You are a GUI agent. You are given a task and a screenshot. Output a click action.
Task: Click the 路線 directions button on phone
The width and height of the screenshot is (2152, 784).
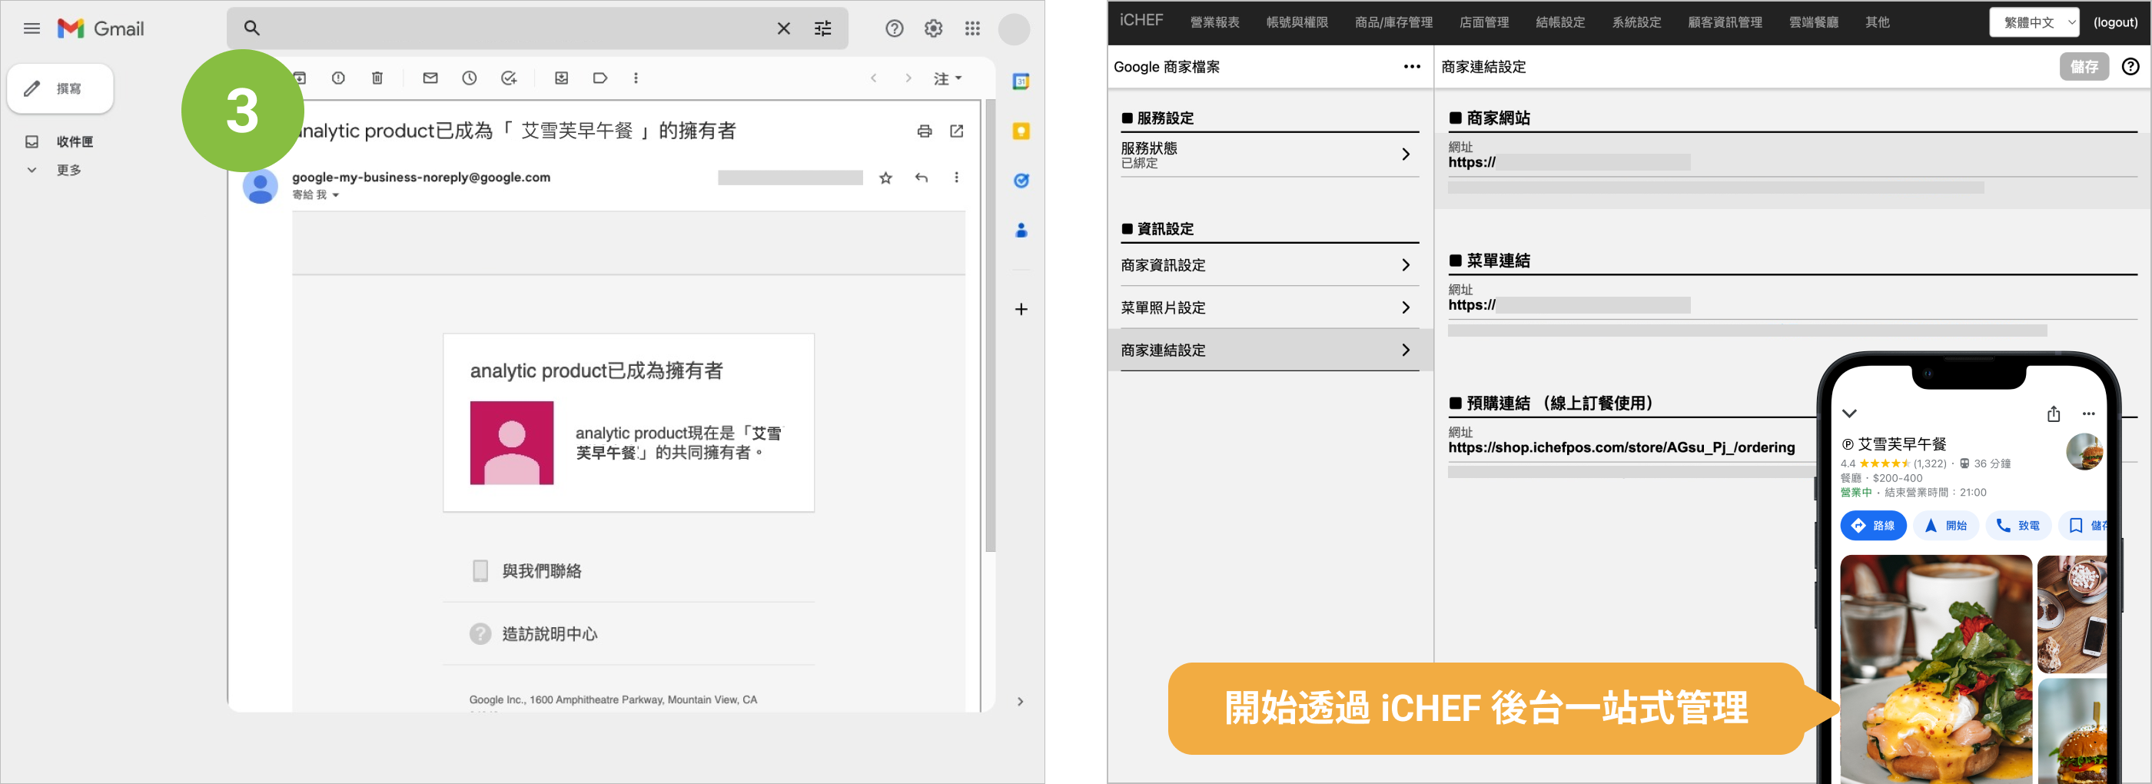tap(1873, 526)
